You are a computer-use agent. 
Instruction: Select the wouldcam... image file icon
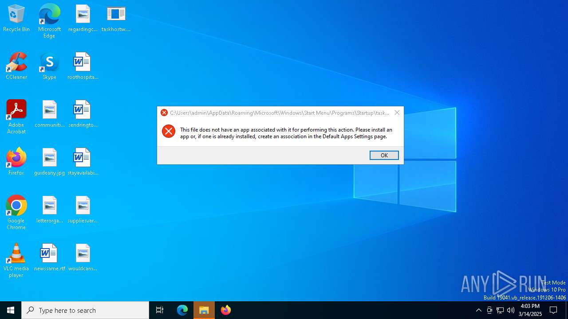tap(83, 258)
